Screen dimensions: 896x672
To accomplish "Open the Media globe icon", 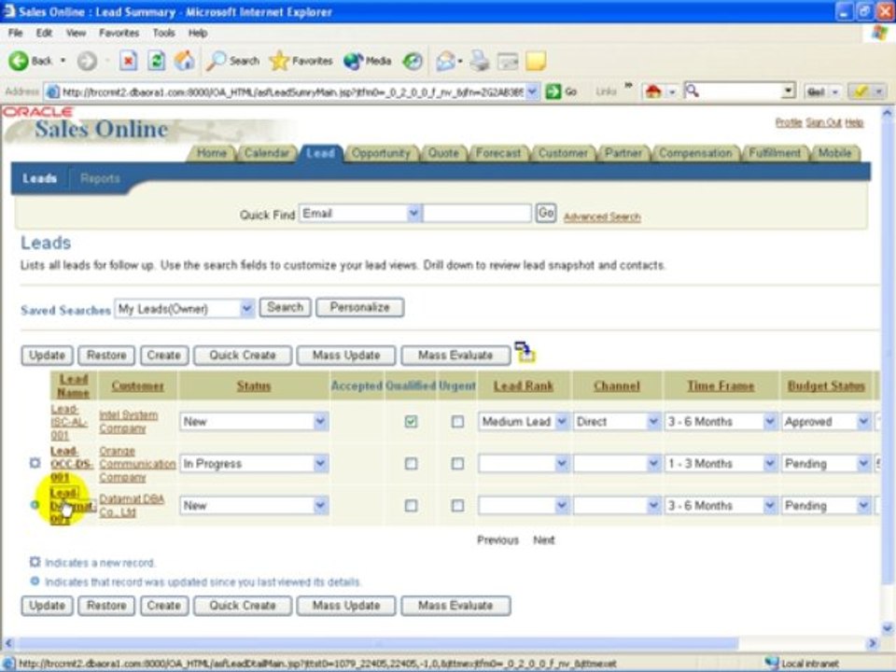I will [353, 61].
